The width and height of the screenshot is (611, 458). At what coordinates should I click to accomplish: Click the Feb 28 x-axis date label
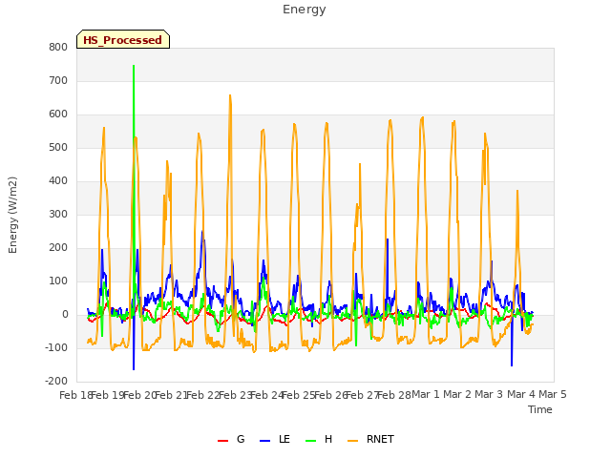[x=394, y=395]
